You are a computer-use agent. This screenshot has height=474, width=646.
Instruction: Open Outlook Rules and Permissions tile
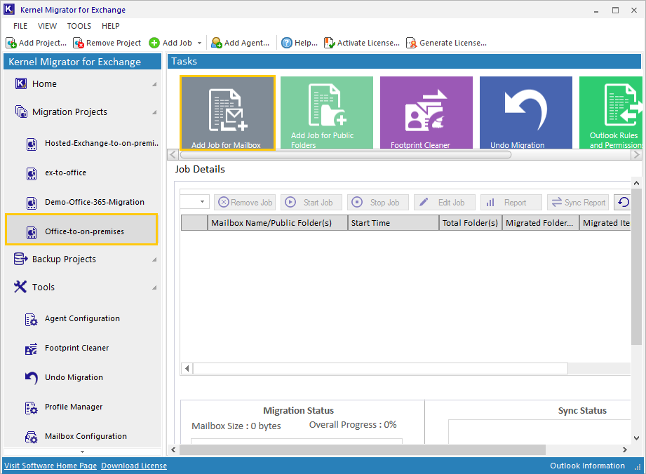610,112
